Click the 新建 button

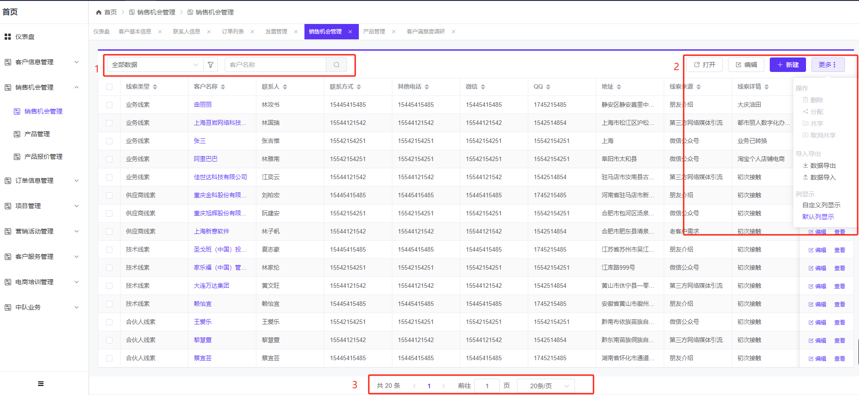point(788,65)
